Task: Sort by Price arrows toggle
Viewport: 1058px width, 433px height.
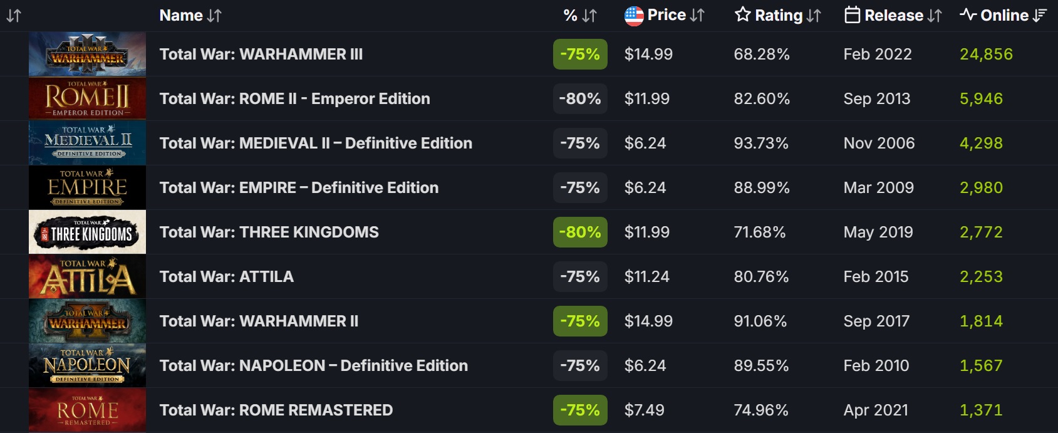Action: point(697,16)
